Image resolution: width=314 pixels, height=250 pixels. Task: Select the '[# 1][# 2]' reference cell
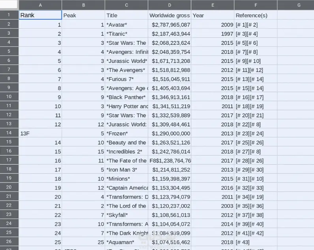click(256, 25)
